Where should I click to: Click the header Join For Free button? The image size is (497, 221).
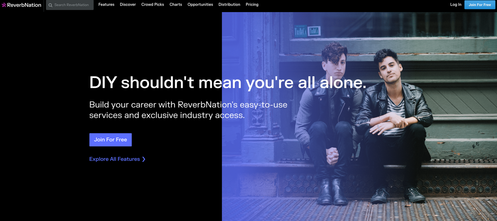480,5
